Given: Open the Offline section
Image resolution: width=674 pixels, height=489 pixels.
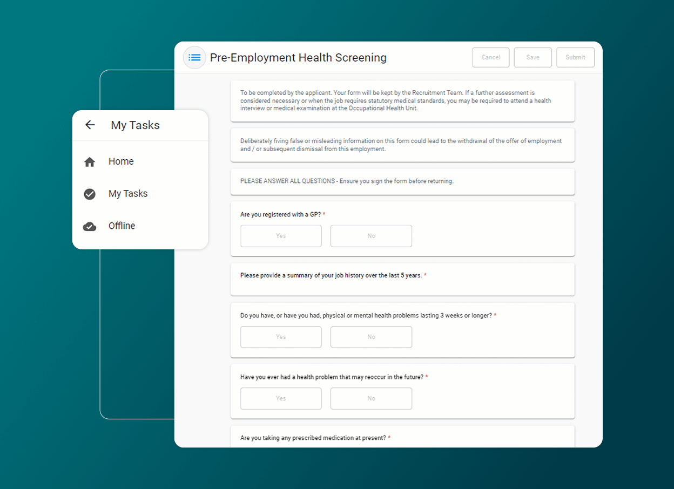Looking at the screenshot, I should [122, 226].
